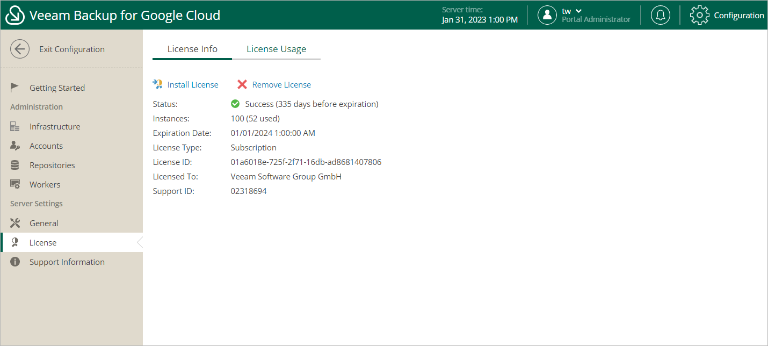Click the server time Jan 31, 2023 1:00 PM
The height and width of the screenshot is (346, 768).
(x=480, y=19)
